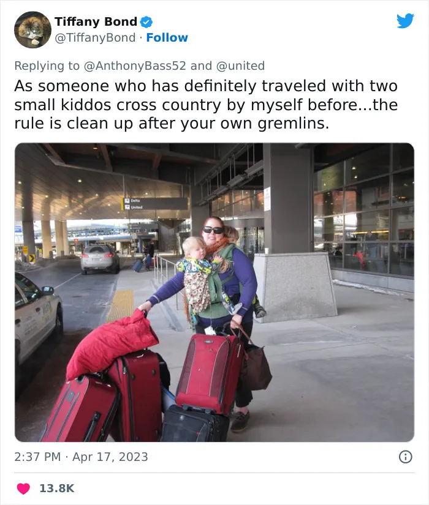View the 13.8K likes count
Viewport: 429px width, 505px height.
[57, 488]
